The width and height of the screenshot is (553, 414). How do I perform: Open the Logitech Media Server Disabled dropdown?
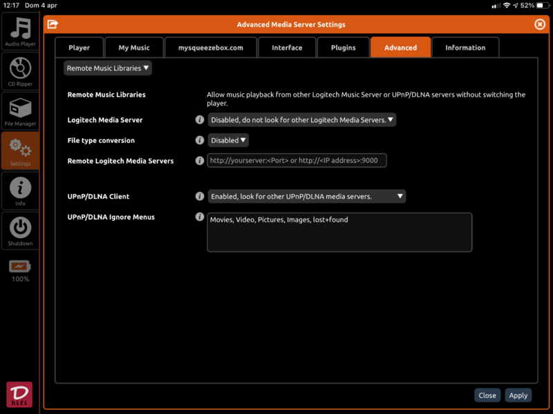point(302,120)
